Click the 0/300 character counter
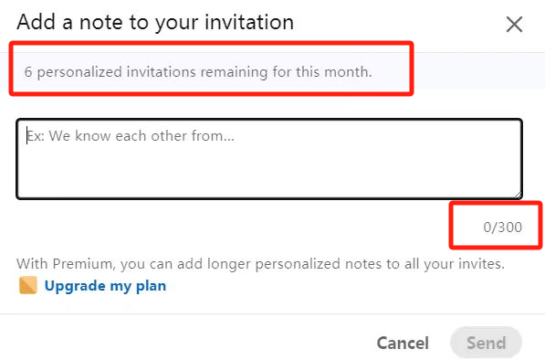The width and height of the screenshot is (545, 360). point(503,228)
